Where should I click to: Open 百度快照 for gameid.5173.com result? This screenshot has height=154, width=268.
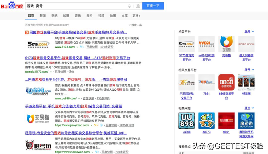(60, 72)
